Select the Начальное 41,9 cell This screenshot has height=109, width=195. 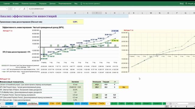tap(97, 84)
